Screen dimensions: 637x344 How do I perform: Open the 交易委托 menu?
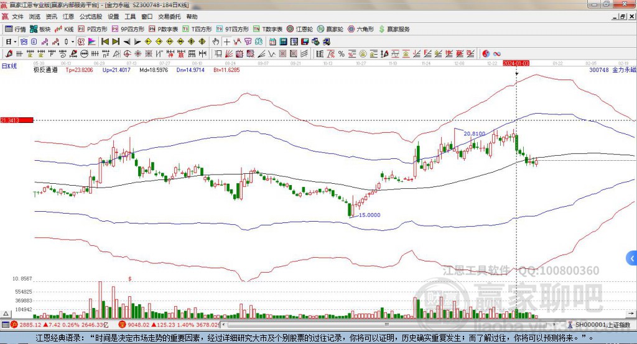pyautogui.click(x=169, y=17)
